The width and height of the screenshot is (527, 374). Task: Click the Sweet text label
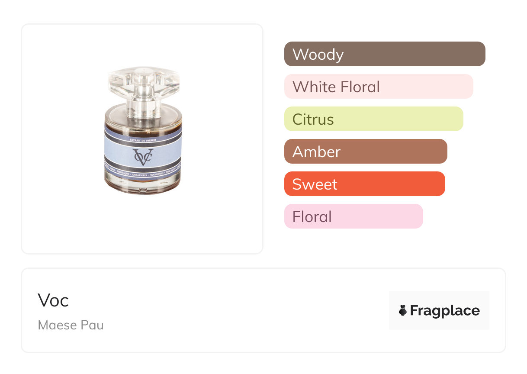click(x=315, y=184)
